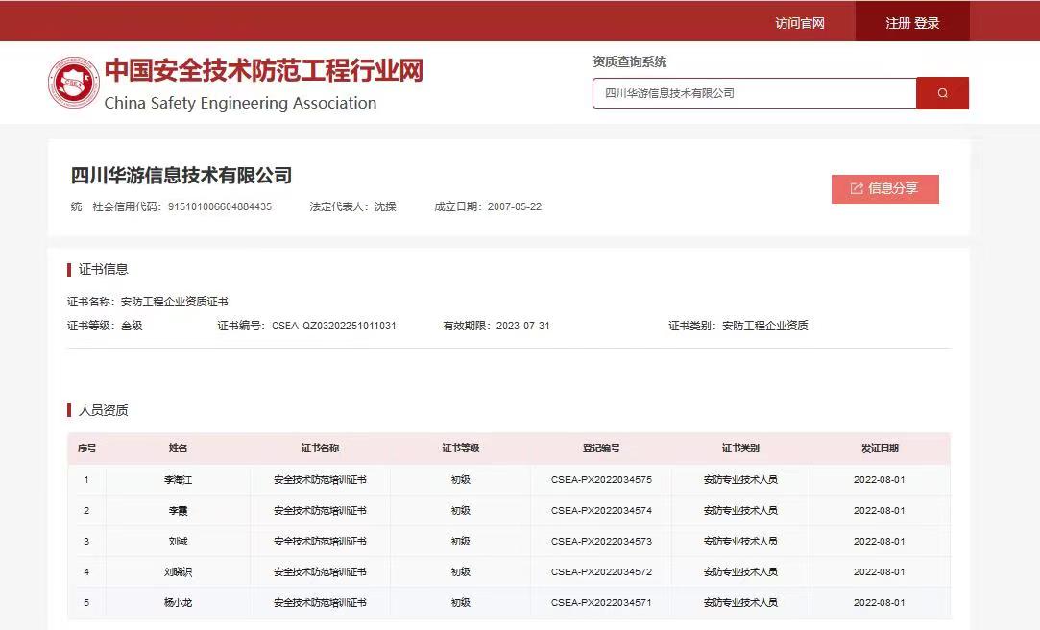Focus the 资质查询系统 search input field

click(754, 93)
